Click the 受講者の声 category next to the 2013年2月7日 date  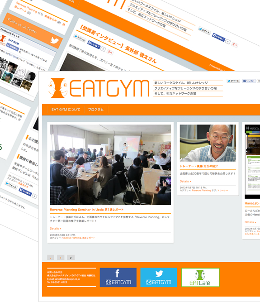[23, 185]
